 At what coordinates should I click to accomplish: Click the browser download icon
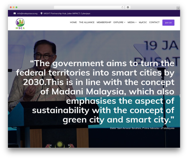point(128,8)
